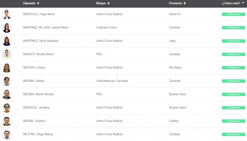Sort table by Diputado column
Screen dimensions: 247x141
click(38, 3)
